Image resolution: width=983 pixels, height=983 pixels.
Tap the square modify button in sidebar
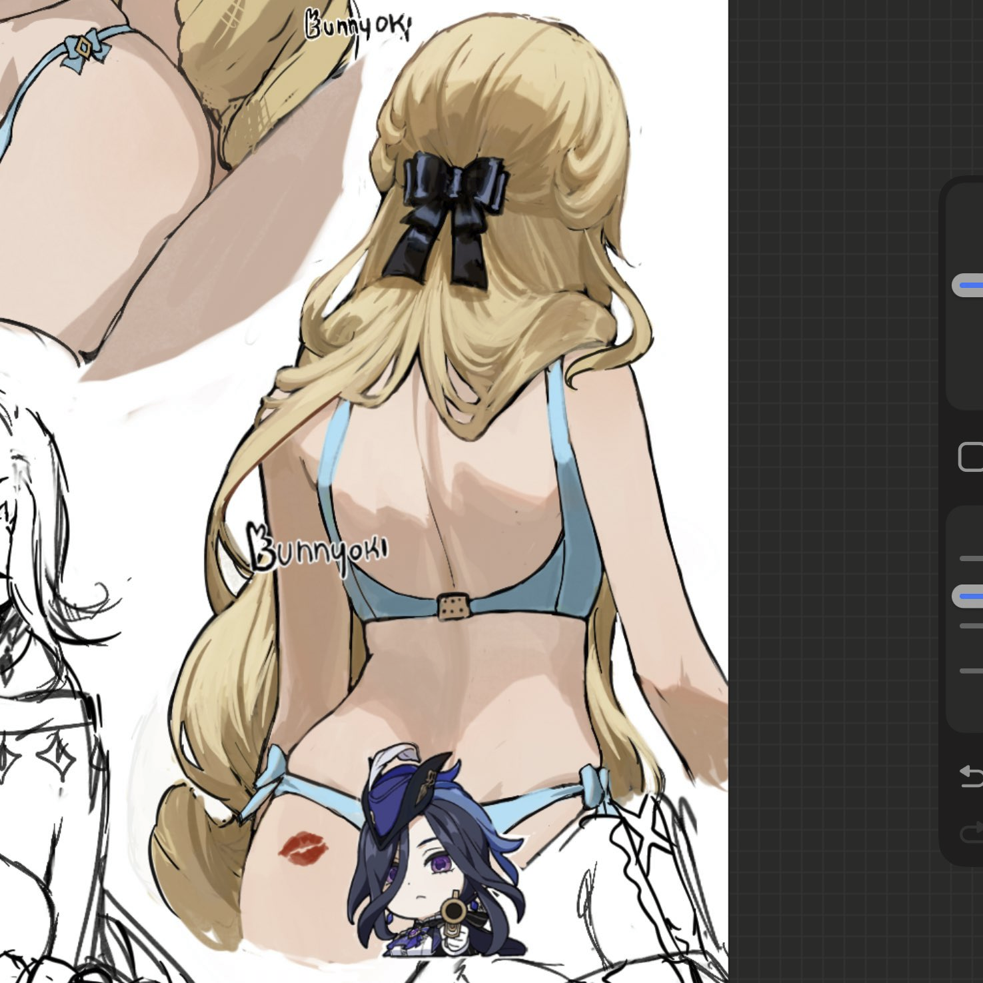[971, 457]
